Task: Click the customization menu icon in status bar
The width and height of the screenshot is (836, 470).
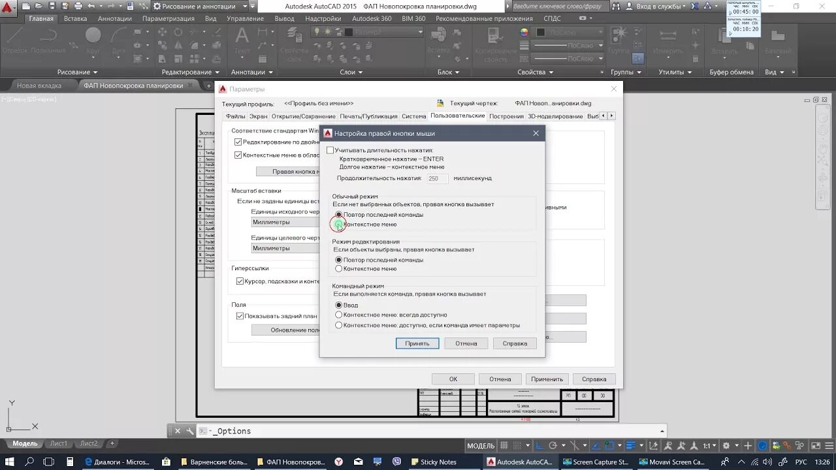Action: pyautogui.click(x=829, y=446)
